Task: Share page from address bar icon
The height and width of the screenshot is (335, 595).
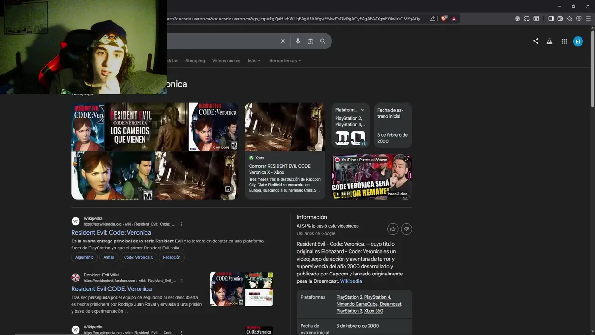Action: point(432,19)
